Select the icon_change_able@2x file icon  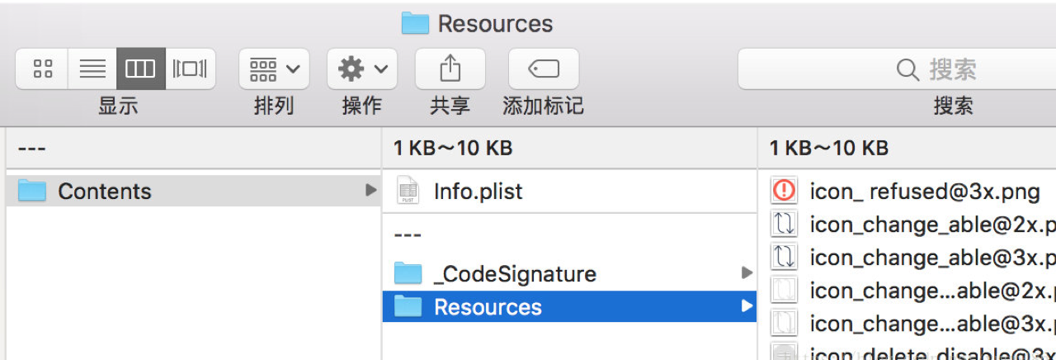(x=784, y=225)
